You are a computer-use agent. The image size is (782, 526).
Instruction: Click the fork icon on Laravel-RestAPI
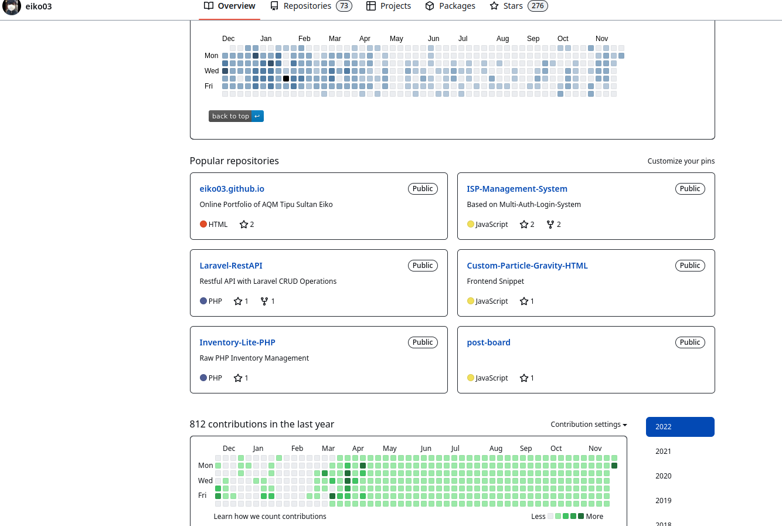(264, 301)
